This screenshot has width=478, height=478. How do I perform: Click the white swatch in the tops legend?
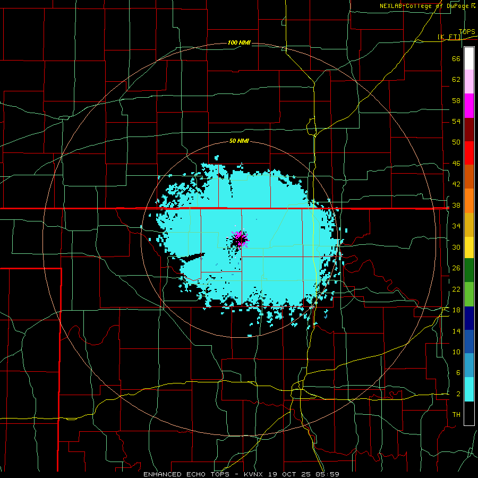click(469, 58)
